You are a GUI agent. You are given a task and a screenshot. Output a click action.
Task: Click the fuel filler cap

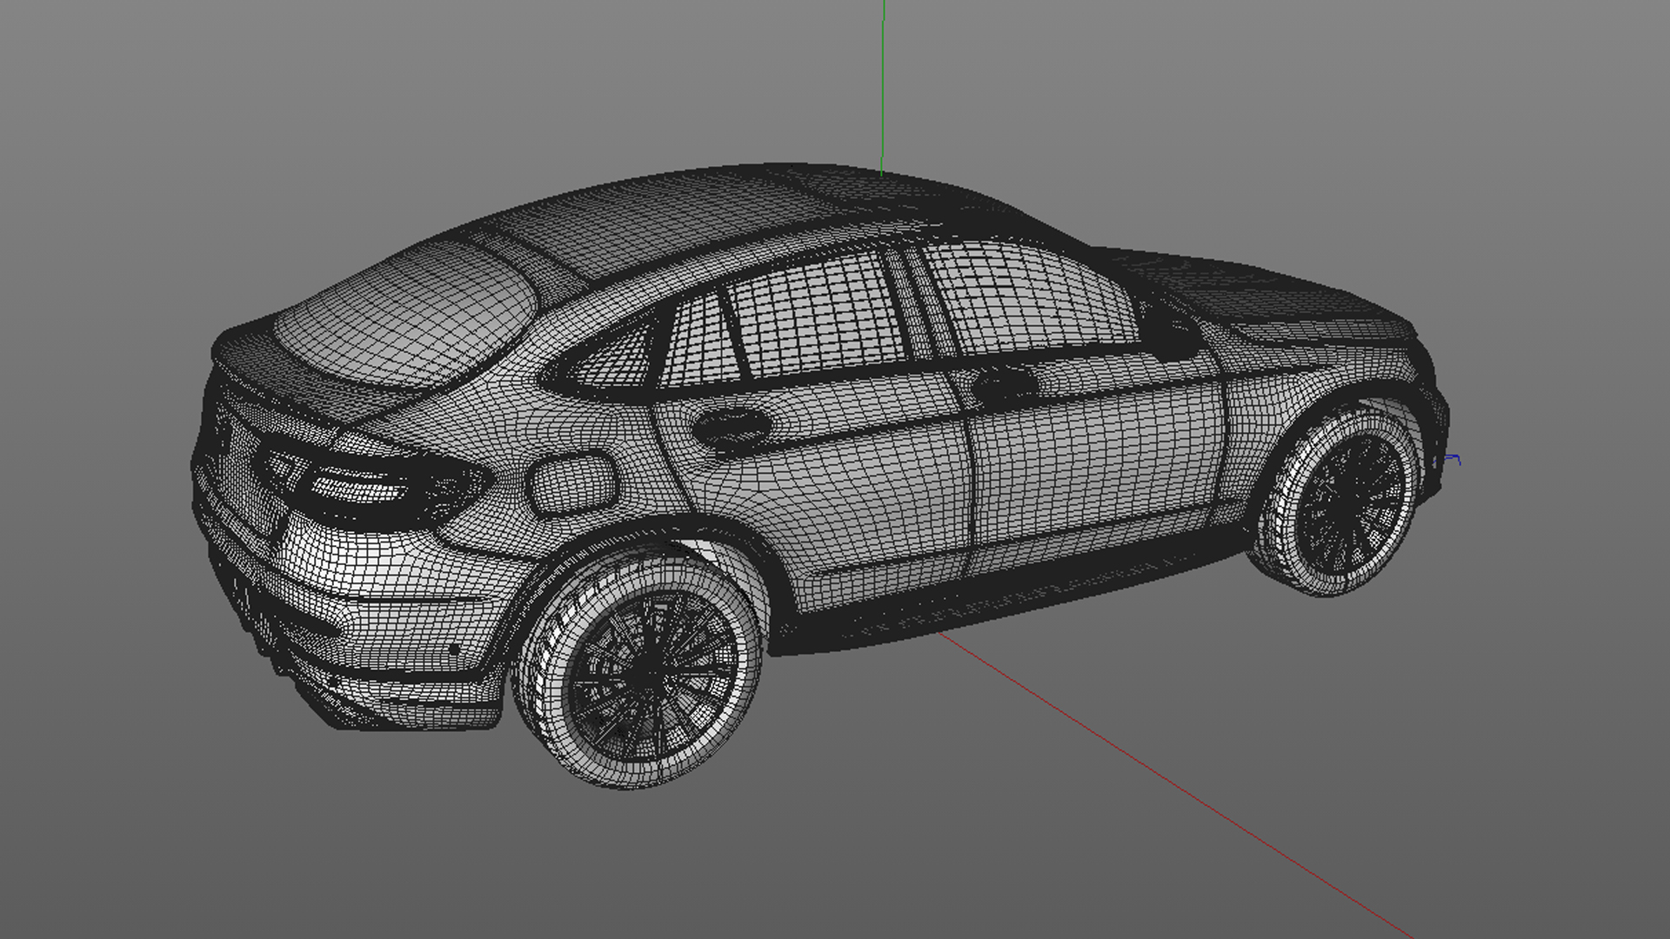(x=571, y=483)
